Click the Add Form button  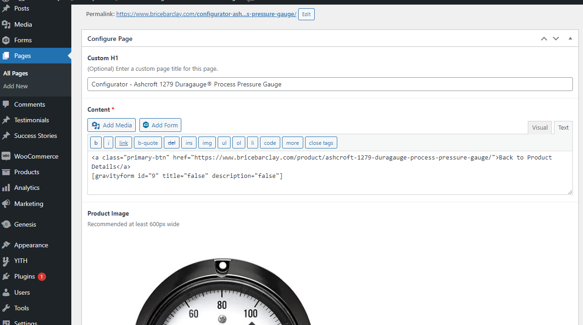click(x=161, y=125)
